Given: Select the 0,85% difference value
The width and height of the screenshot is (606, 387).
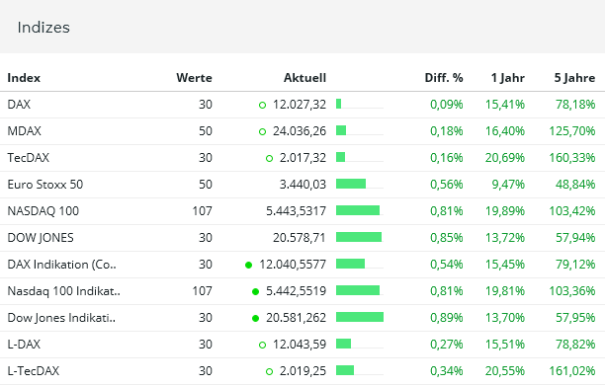Looking at the screenshot, I should [x=447, y=238].
